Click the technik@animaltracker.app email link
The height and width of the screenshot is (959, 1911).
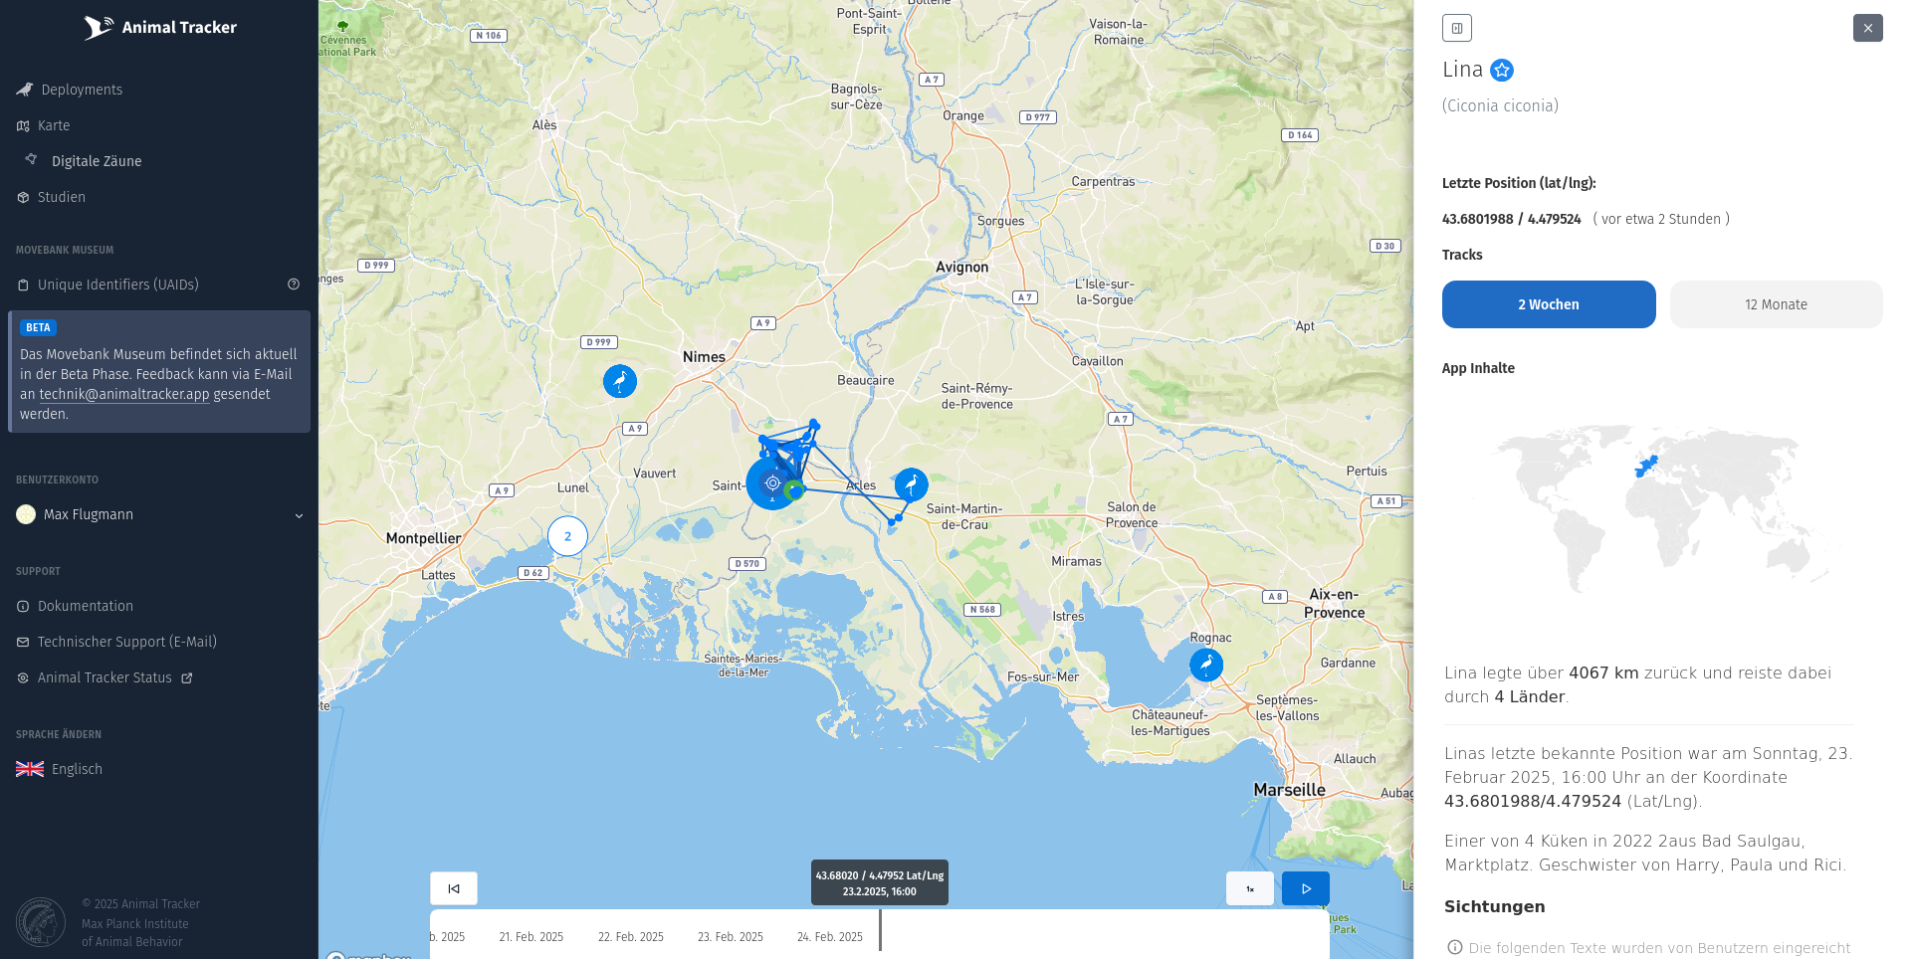[124, 394]
